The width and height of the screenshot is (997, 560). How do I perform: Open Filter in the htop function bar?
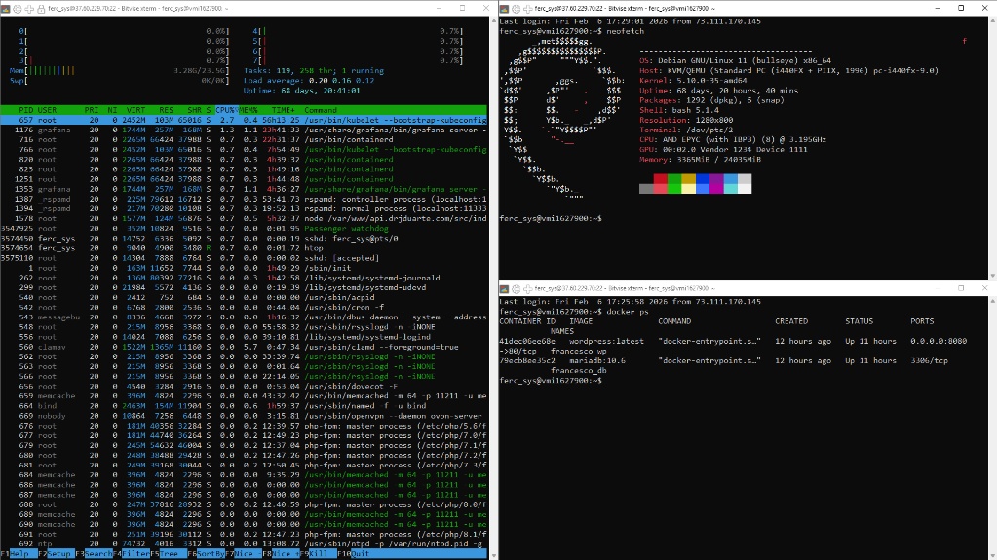tap(134, 553)
